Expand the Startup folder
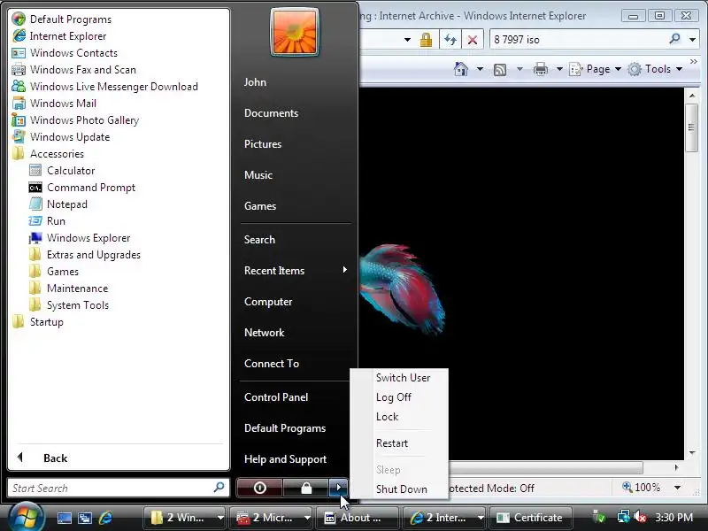708x531 pixels. click(38, 322)
